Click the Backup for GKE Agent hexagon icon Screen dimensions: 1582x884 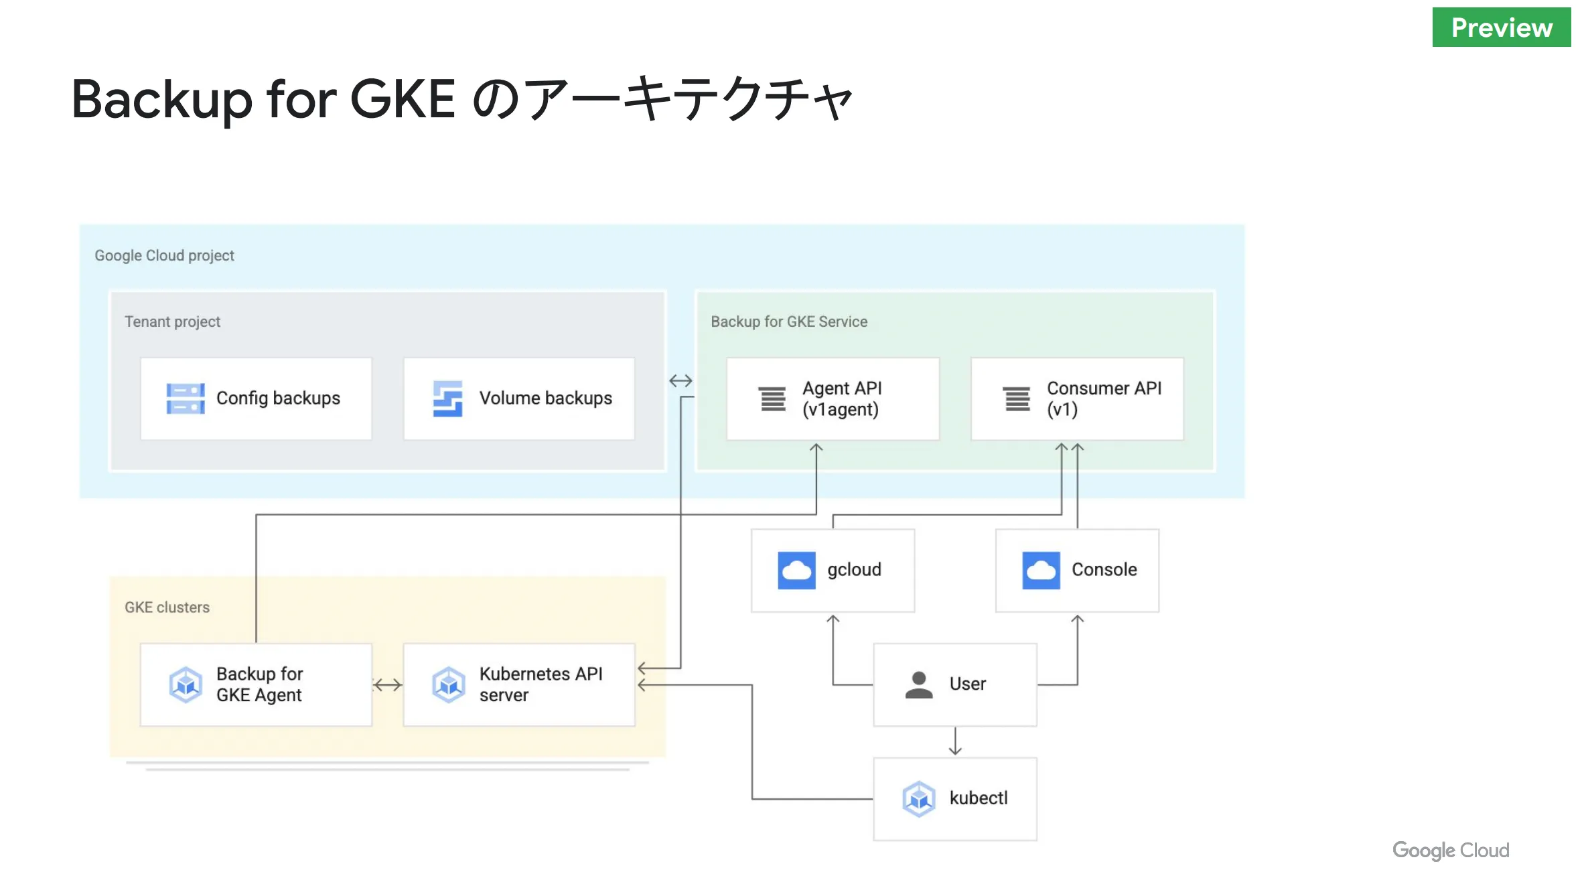coord(186,684)
